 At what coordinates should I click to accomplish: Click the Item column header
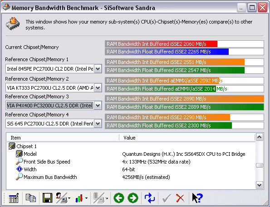[x=63, y=138]
